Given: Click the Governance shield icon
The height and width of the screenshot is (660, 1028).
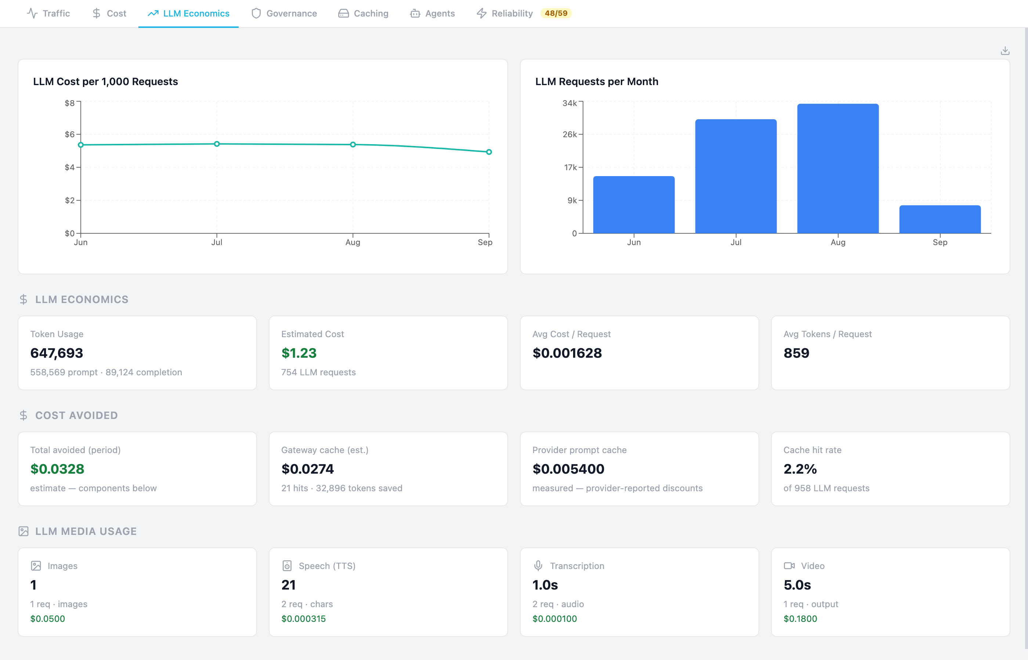Looking at the screenshot, I should (x=256, y=13).
